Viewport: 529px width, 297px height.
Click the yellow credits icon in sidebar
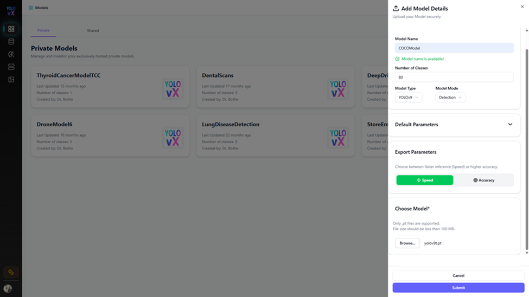tap(11, 272)
